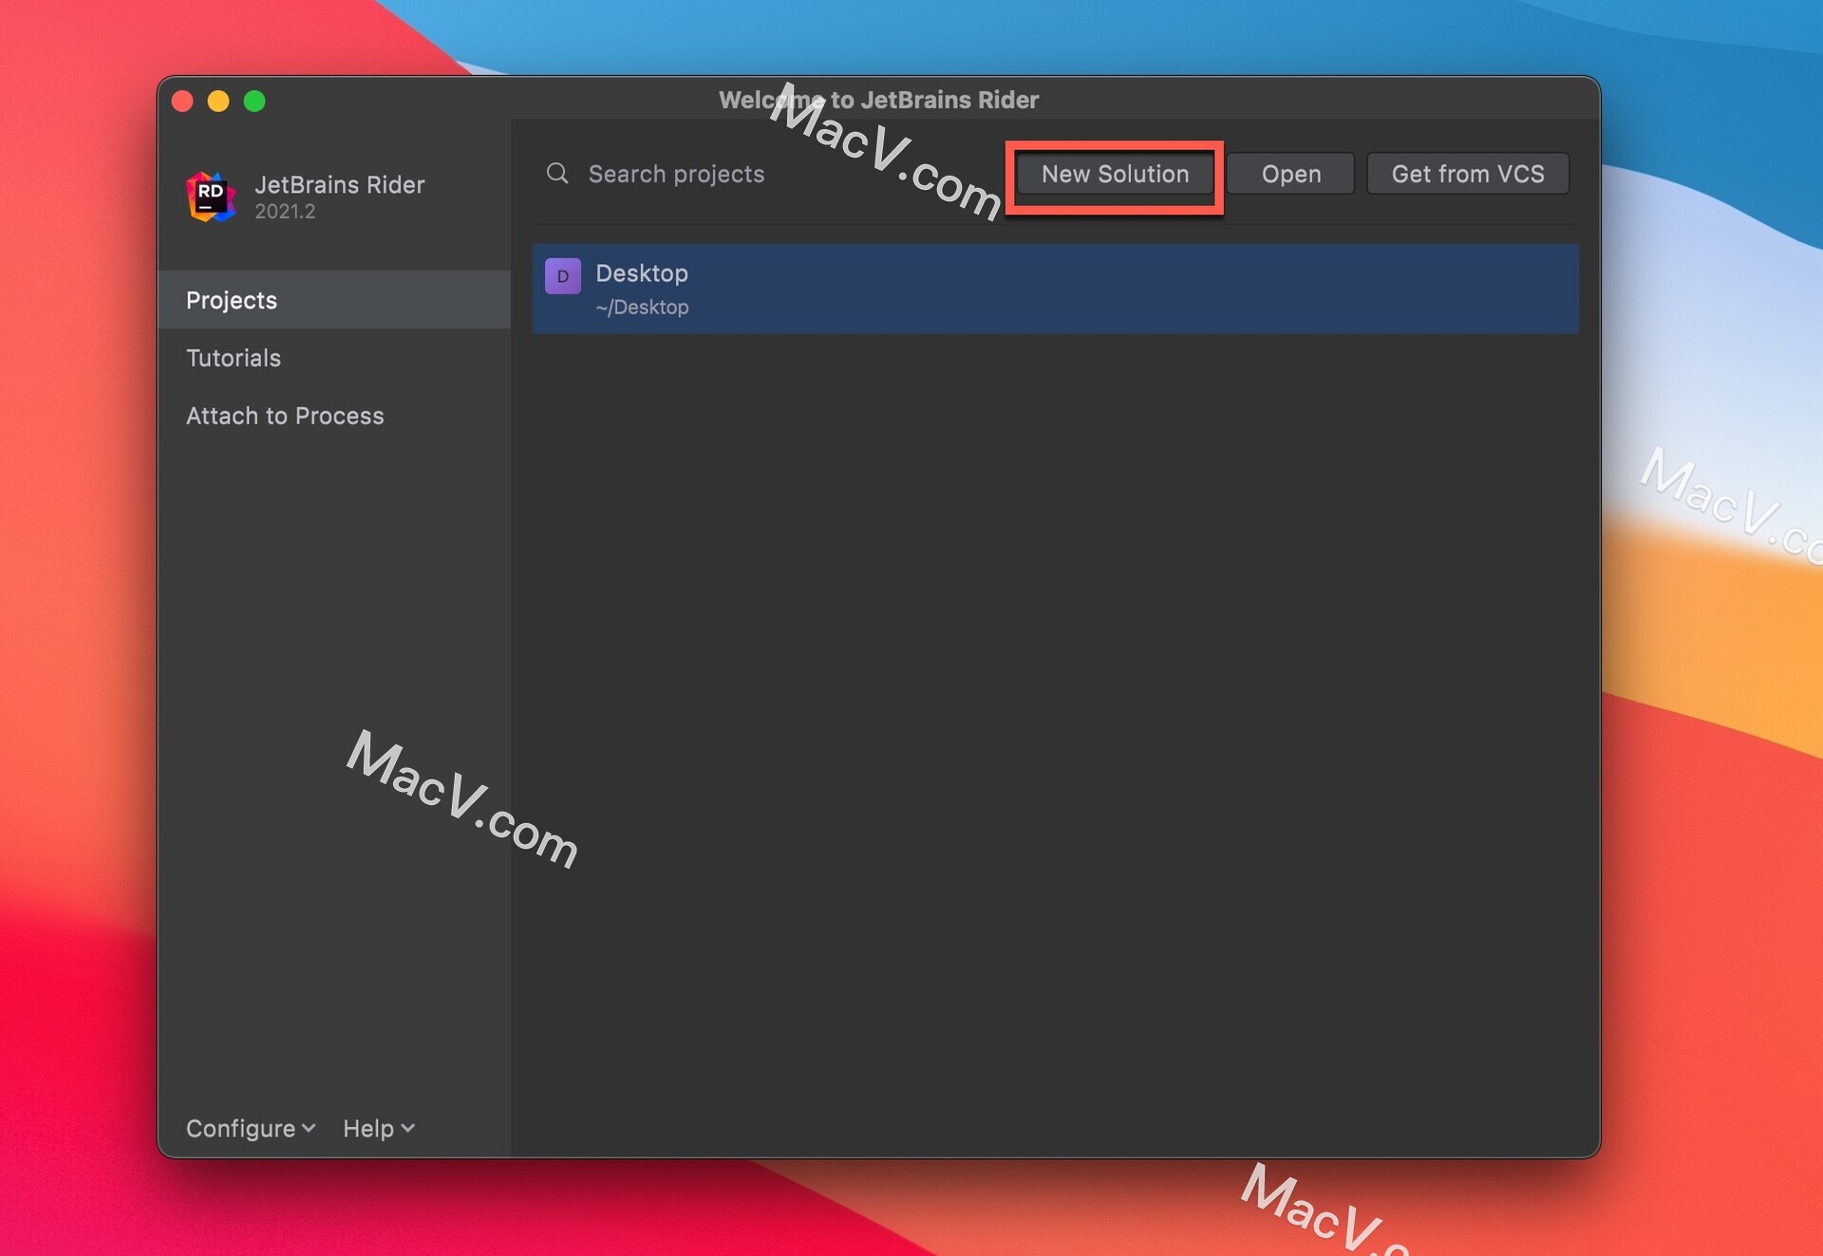Click the purple D project icon
This screenshot has width=1823, height=1256.
click(563, 276)
